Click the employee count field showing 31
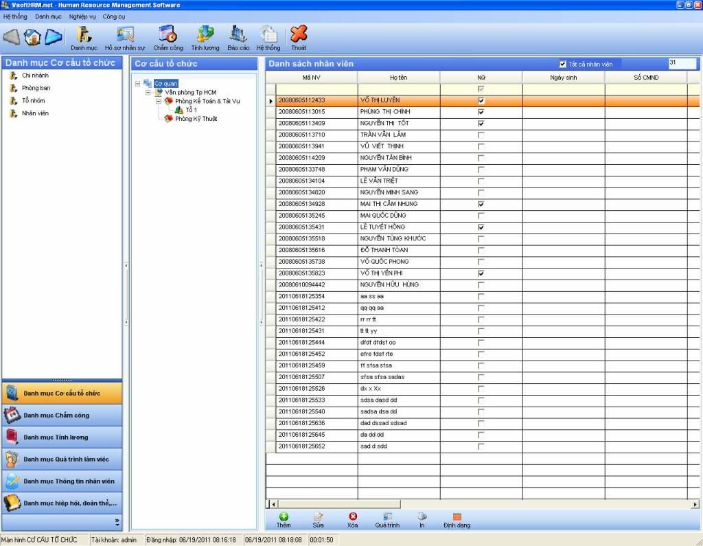Image resolution: width=703 pixels, height=546 pixels. point(682,63)
